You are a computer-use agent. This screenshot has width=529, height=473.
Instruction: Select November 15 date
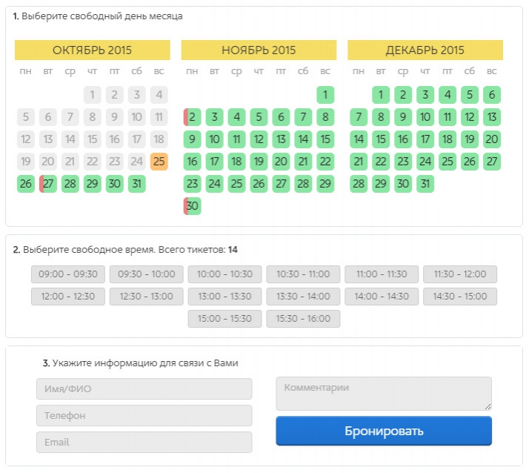pos(325,139)
